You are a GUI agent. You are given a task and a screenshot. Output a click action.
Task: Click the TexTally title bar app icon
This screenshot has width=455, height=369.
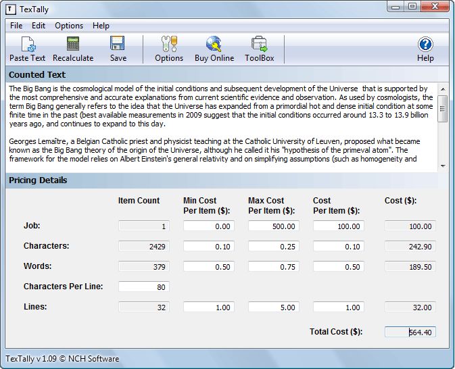tap(11, 8)
